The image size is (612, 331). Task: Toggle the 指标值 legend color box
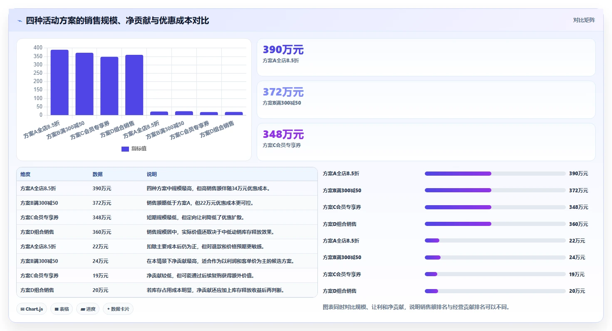(125, 149)
